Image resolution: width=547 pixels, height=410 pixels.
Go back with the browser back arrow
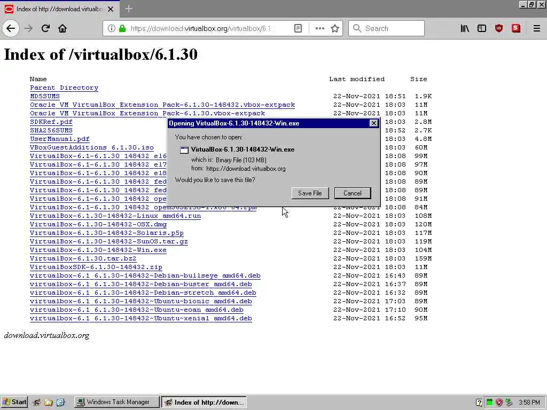(11, 28)
